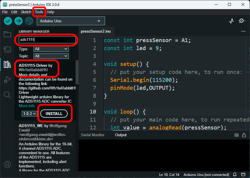
Task: Open the Edit menu
Action: click(x=14, y=12)
